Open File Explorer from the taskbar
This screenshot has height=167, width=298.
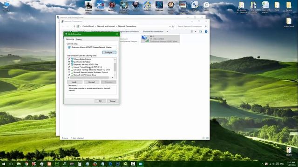(19, 164)
